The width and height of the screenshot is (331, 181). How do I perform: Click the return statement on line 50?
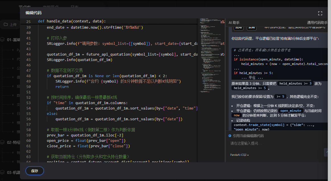tap(62, 87)
